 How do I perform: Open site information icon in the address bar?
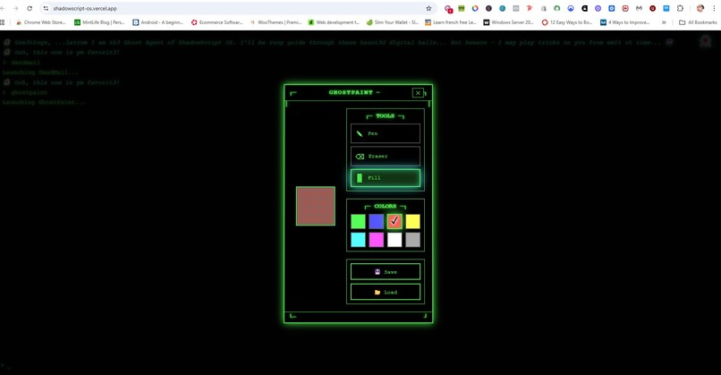(x=46, y=8)
